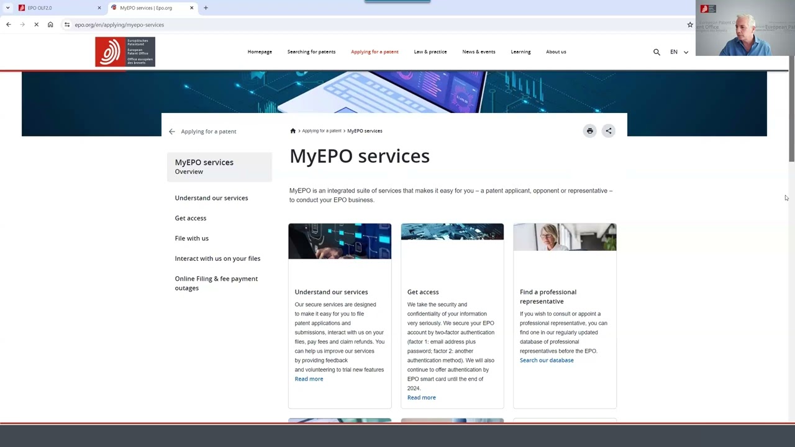Click the Search our database link
Viewport: 795px width, 447px height.
(547, 360)
